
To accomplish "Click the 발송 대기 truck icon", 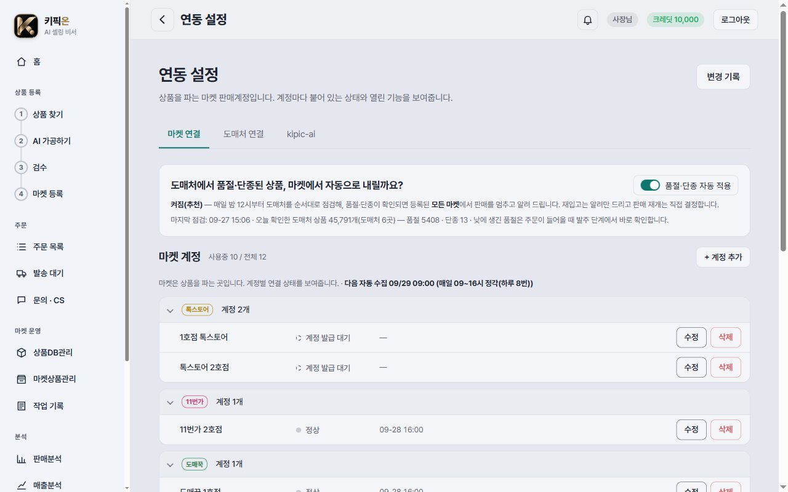I will [22, 273].
